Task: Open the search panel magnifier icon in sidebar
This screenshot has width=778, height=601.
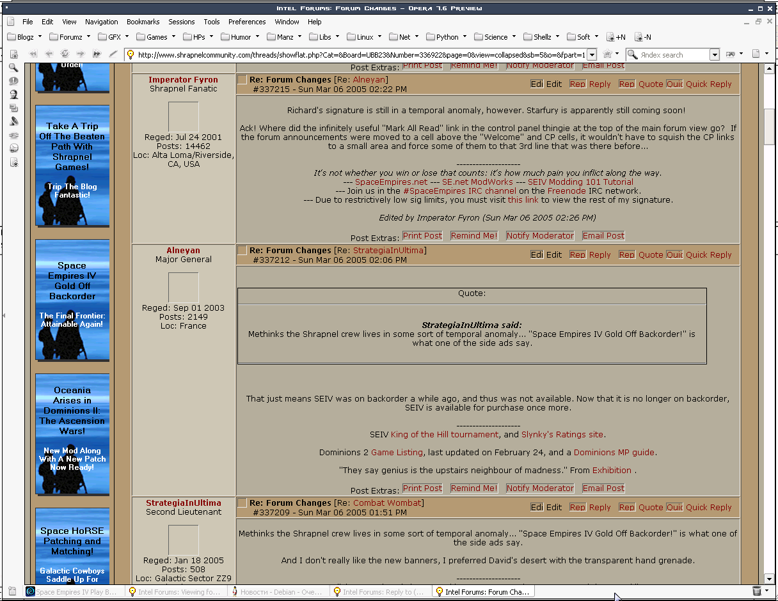Action: coord(13,68)
